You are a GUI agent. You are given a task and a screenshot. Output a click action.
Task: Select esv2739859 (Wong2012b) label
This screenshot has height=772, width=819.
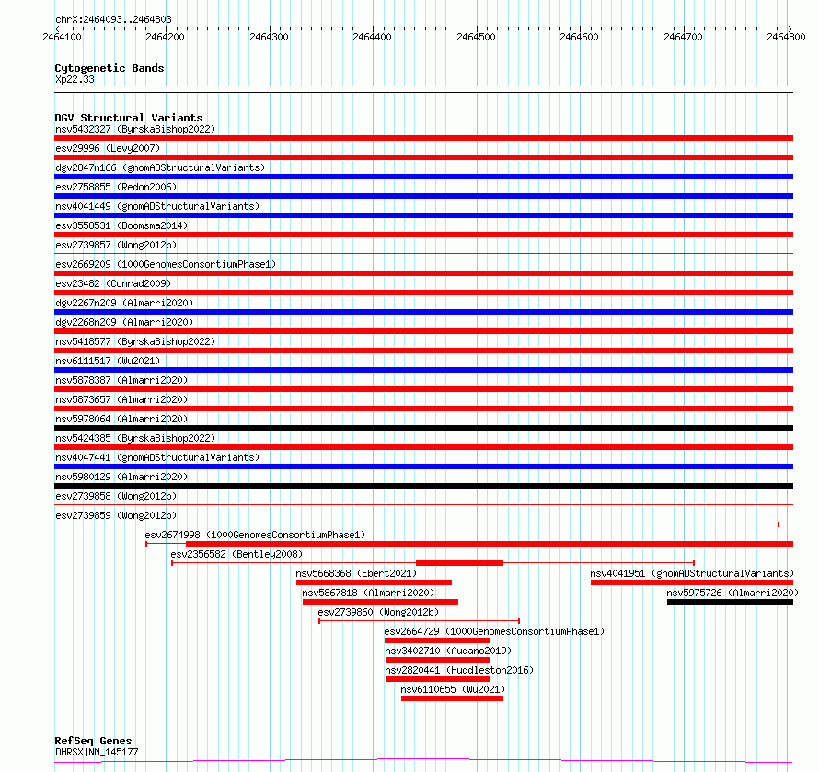116,515
